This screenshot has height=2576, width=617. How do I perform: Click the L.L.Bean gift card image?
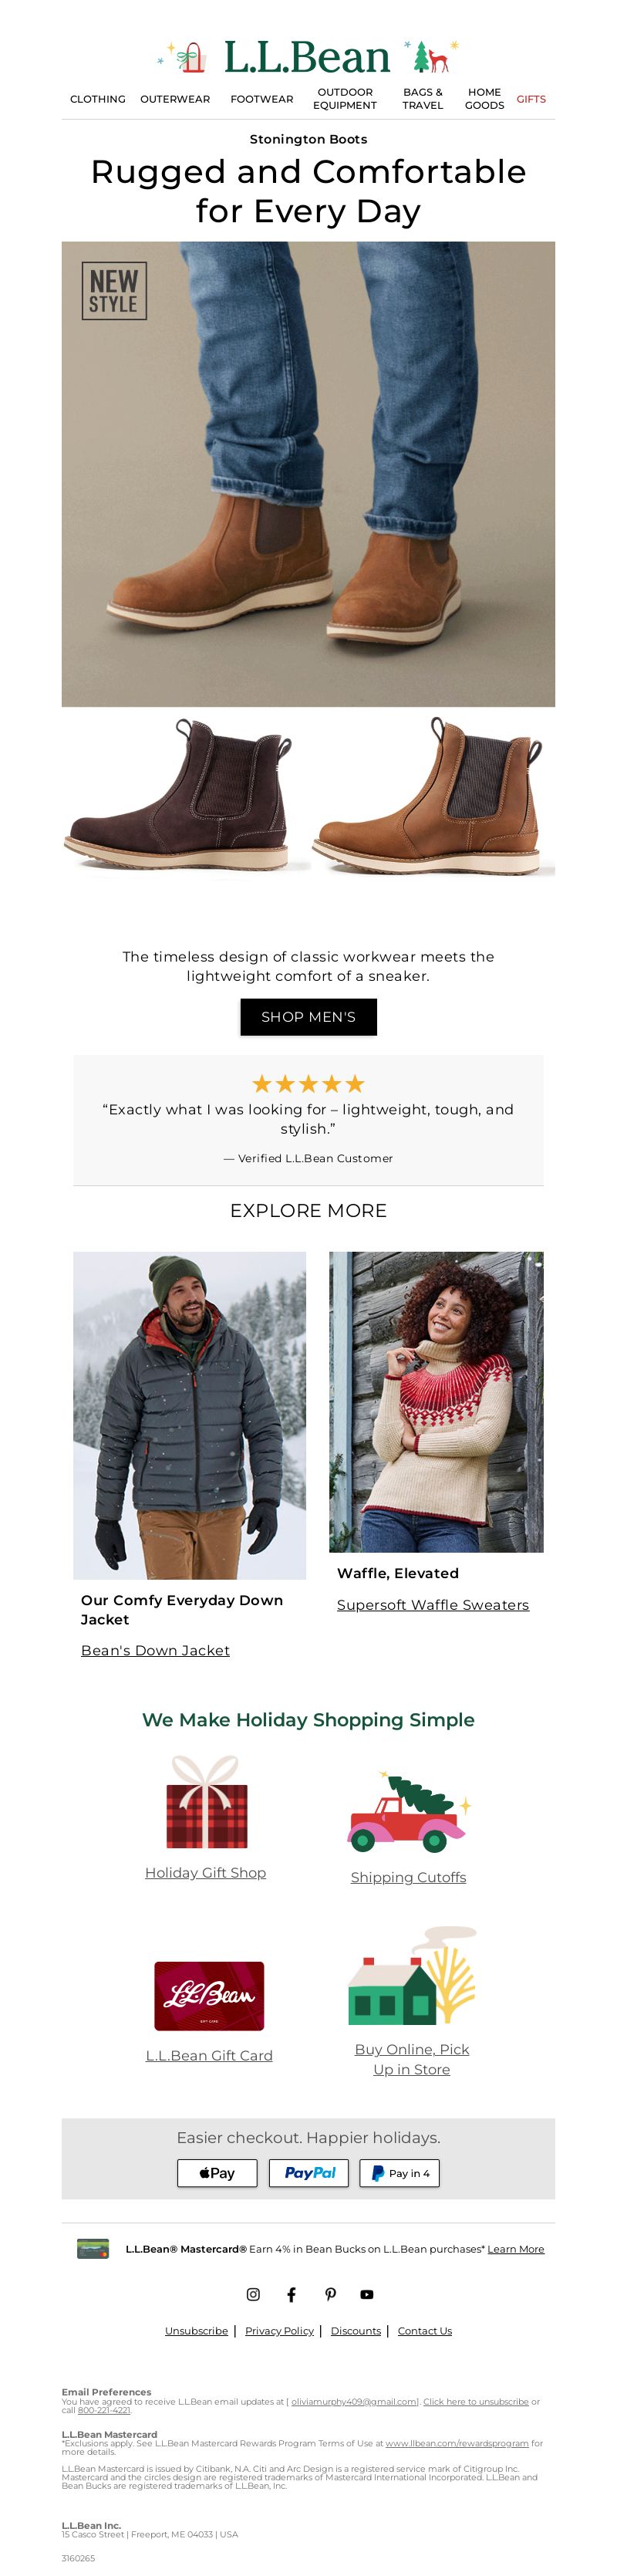[x=209, y=1995]
